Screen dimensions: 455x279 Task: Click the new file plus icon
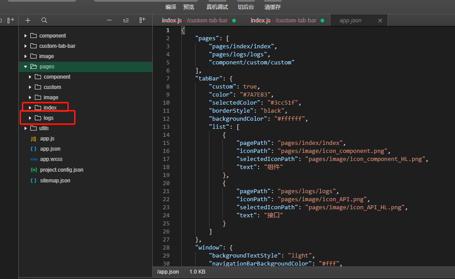click(x=28, y=21)
